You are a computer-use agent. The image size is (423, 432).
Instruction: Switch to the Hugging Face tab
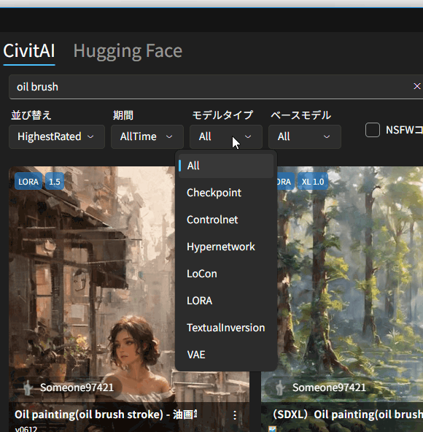(128, 51)
